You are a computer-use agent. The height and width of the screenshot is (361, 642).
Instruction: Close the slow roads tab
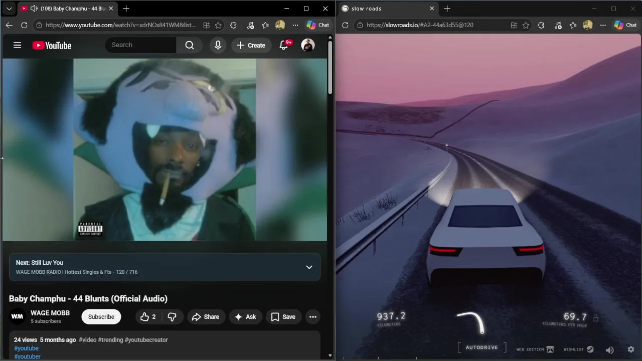pos(432,9)
